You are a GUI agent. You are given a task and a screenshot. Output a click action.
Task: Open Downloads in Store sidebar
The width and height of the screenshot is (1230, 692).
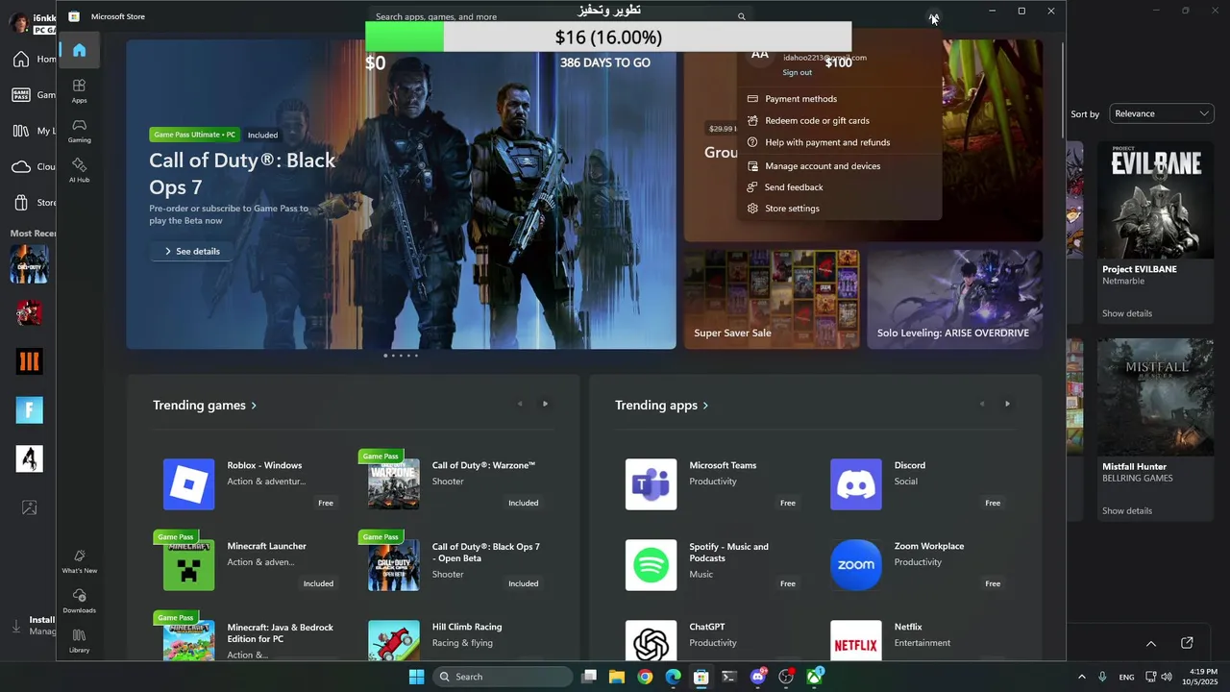pos(79,601)
